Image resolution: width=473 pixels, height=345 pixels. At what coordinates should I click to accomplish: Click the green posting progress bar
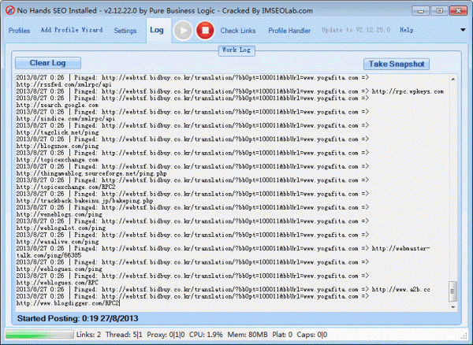point(39,335)
